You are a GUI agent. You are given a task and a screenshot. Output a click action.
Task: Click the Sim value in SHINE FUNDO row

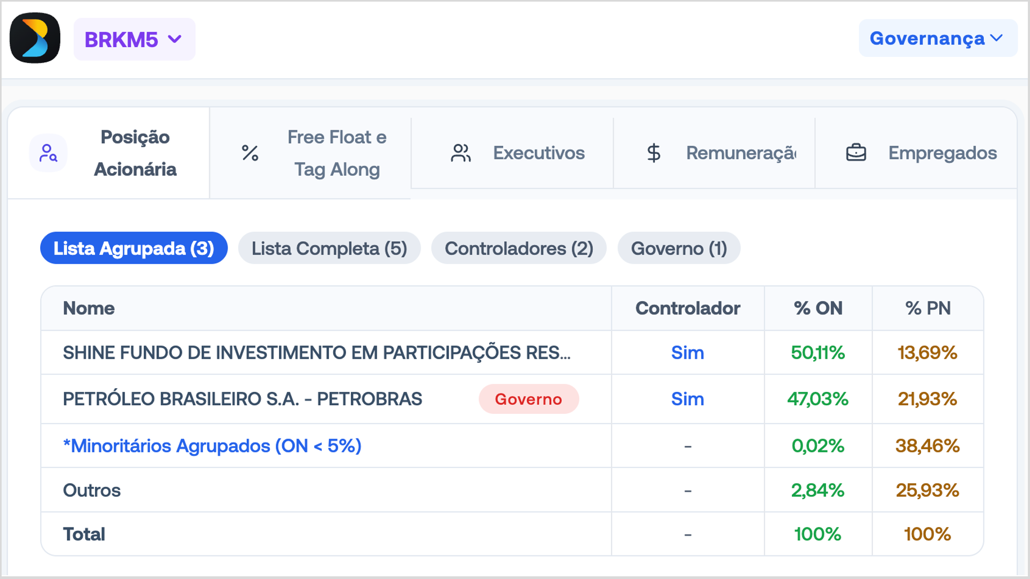click(x=687, y=353)
